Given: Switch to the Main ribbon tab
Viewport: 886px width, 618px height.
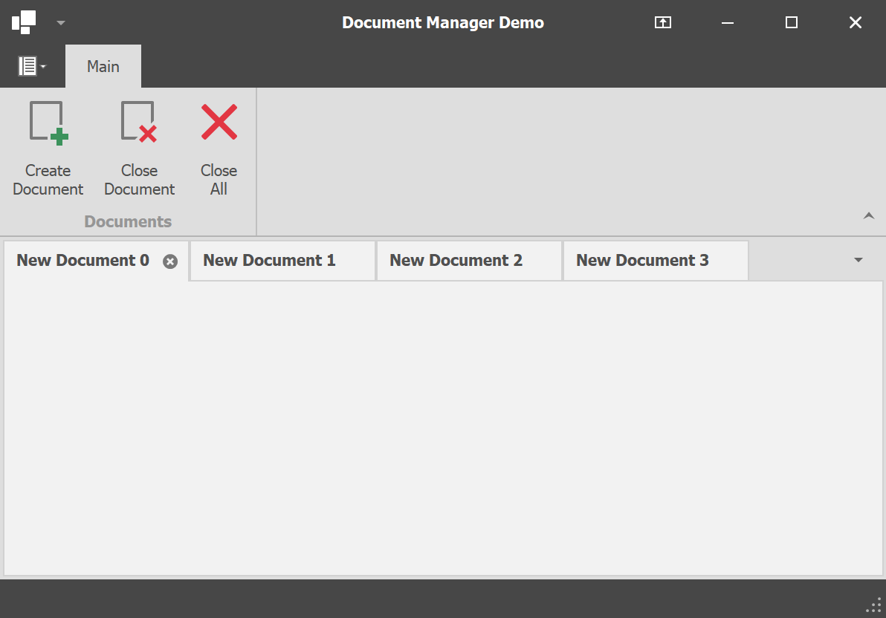Looking at the screenshot, I should tap(103, 66).
